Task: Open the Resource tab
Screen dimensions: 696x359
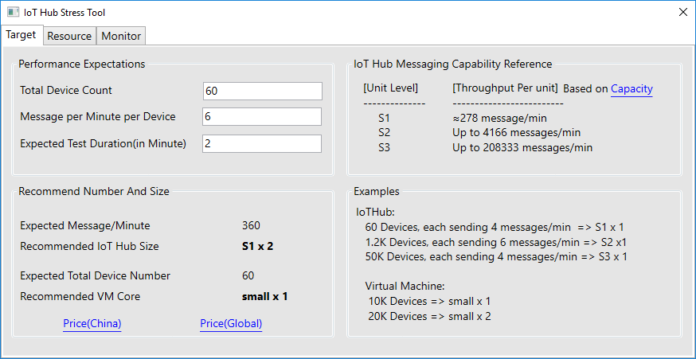Action: pyautogui.click(x=69, y=36)
